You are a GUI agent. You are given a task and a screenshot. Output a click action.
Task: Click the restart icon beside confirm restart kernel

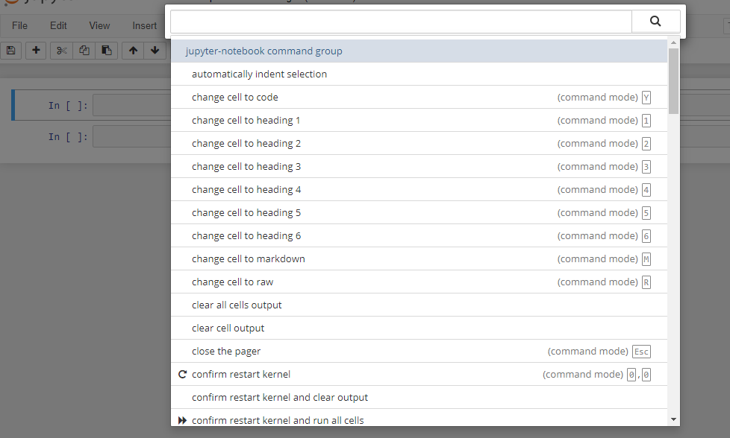coord(182,375)
